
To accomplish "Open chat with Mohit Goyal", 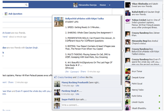I will click(143, 84).
